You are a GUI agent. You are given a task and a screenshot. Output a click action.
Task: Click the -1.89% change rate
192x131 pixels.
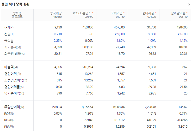pyautogui.click(x=120, y=41)
